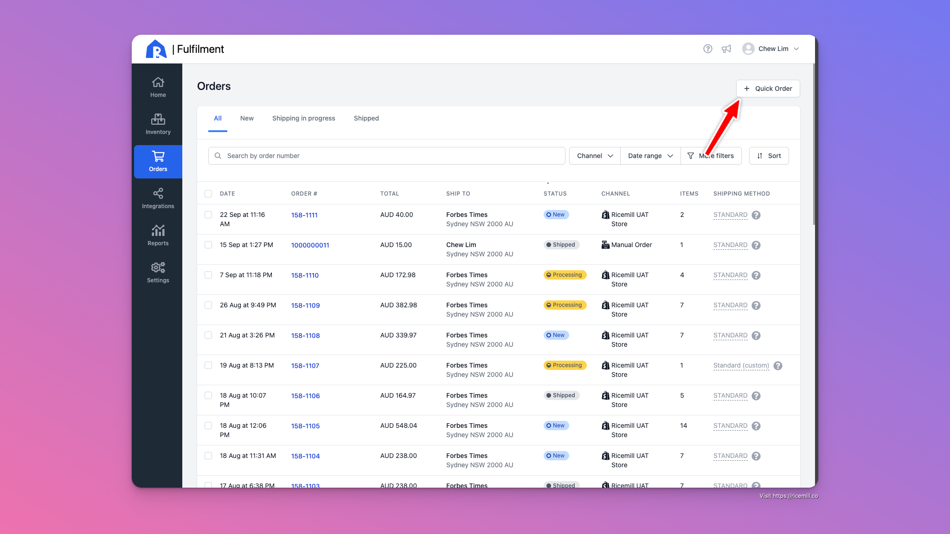Click the help question mark icon in header
950x534 pixels.
pyautogui.click(x=707, y=49)
